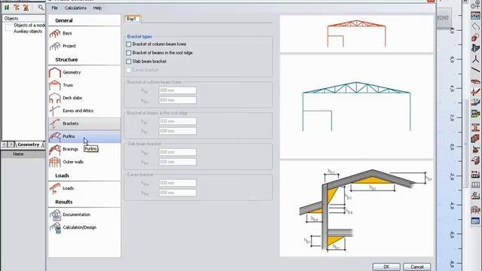Image resolution: width=482 pixels, height=271 pixels.
Task: Enable the Slab beam bracket checkbox
Action: [129, 62]
